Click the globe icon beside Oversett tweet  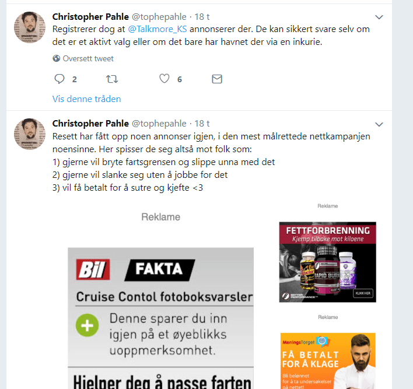tap(56, 58)
